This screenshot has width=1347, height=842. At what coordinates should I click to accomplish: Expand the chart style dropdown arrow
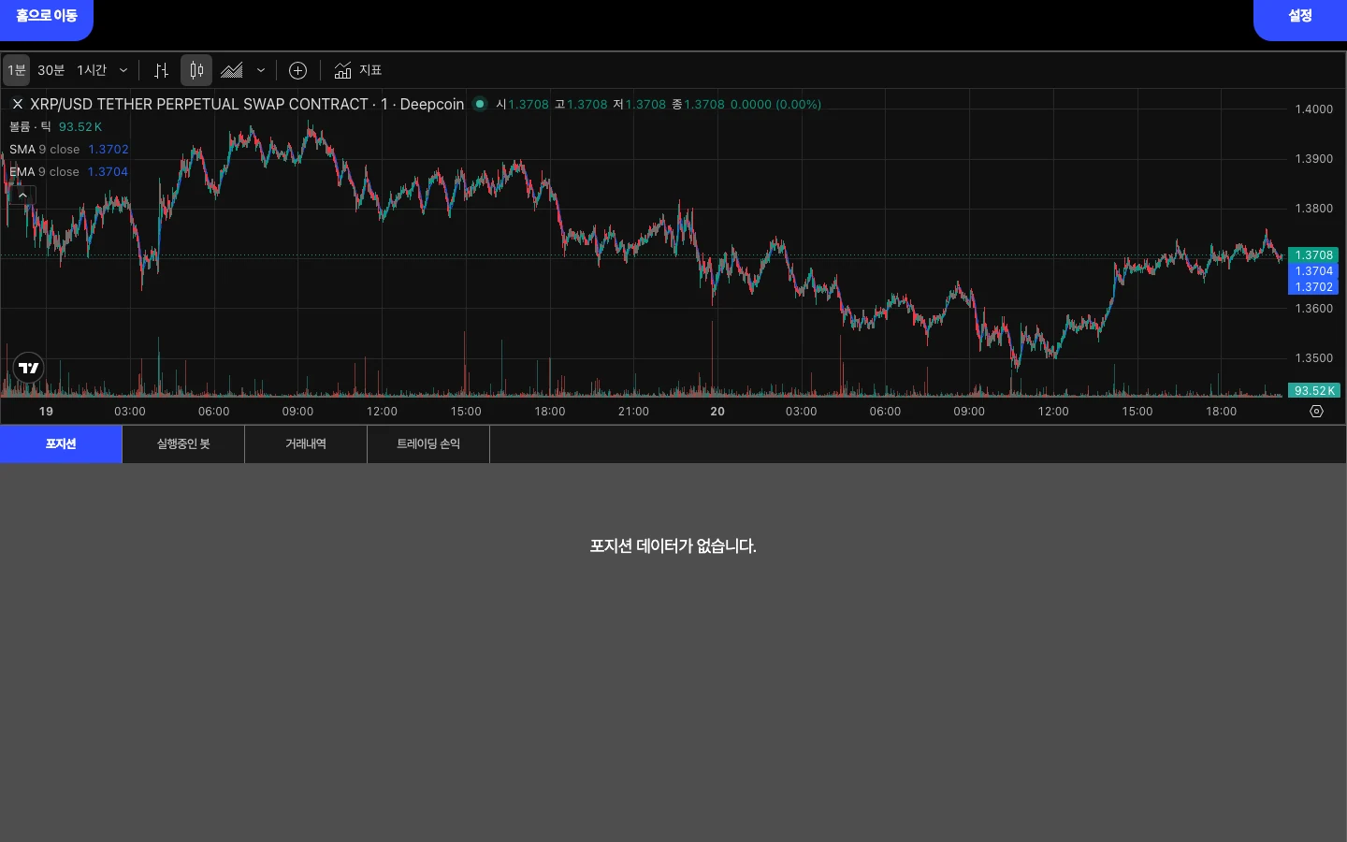click(261, 70)
